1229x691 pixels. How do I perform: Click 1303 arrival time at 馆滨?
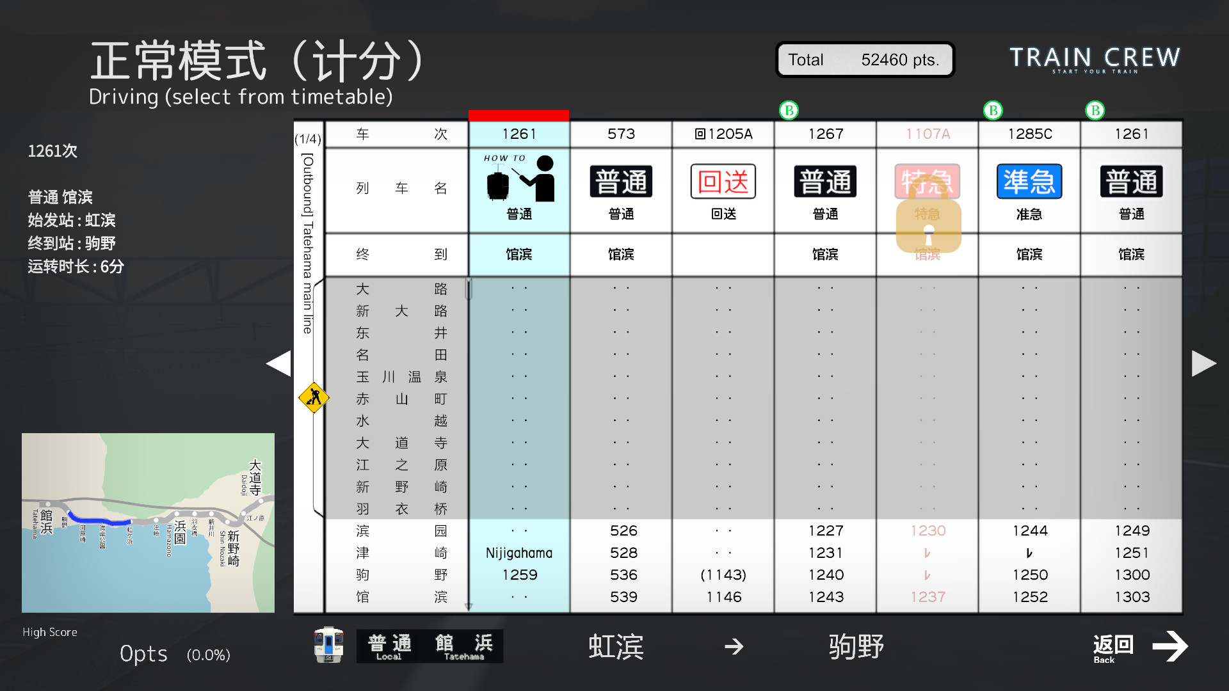[1132, 597]
